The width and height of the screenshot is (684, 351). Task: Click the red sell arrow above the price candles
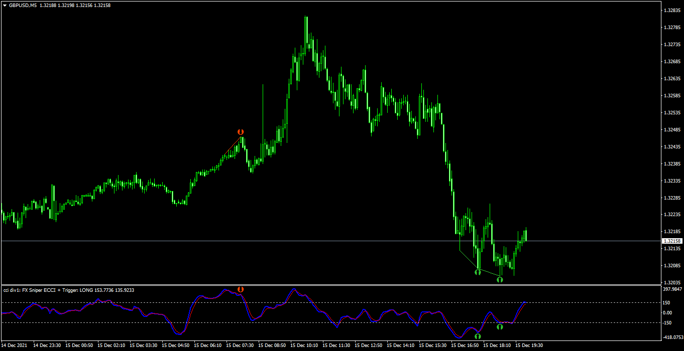tap(241, 132)
